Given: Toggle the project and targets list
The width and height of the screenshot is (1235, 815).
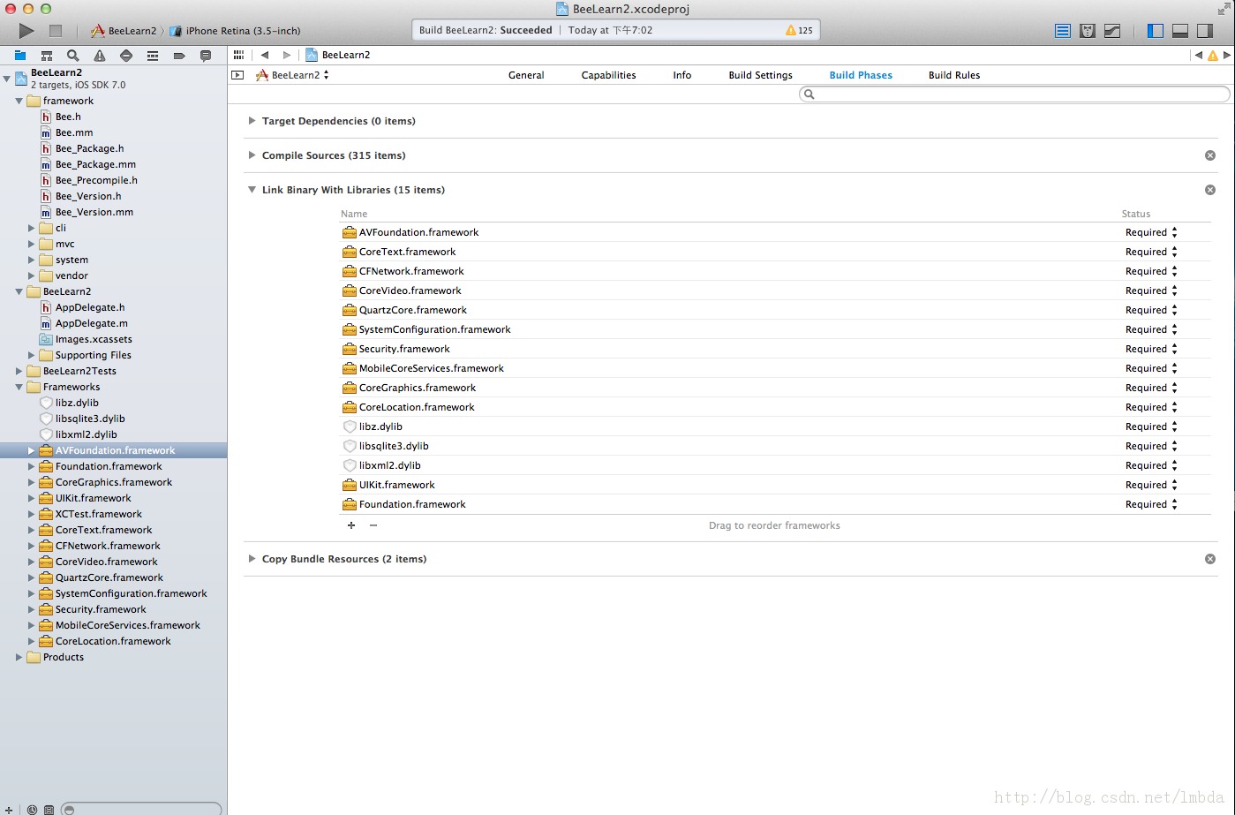Looking at the screenshot, I should click(237, 75).
